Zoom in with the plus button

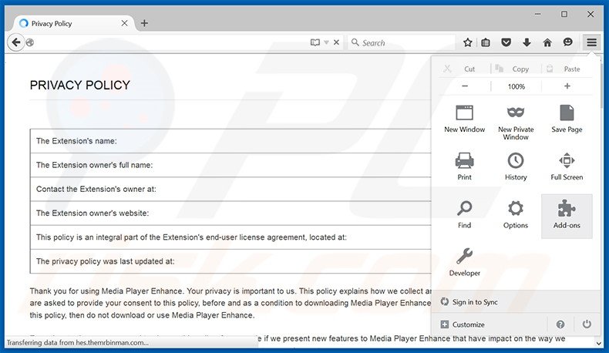[567, 86]
